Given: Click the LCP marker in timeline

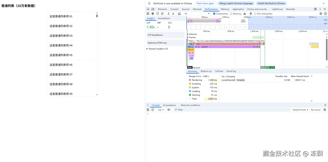Looking at the screenshot, I should (x=272, y=67).
